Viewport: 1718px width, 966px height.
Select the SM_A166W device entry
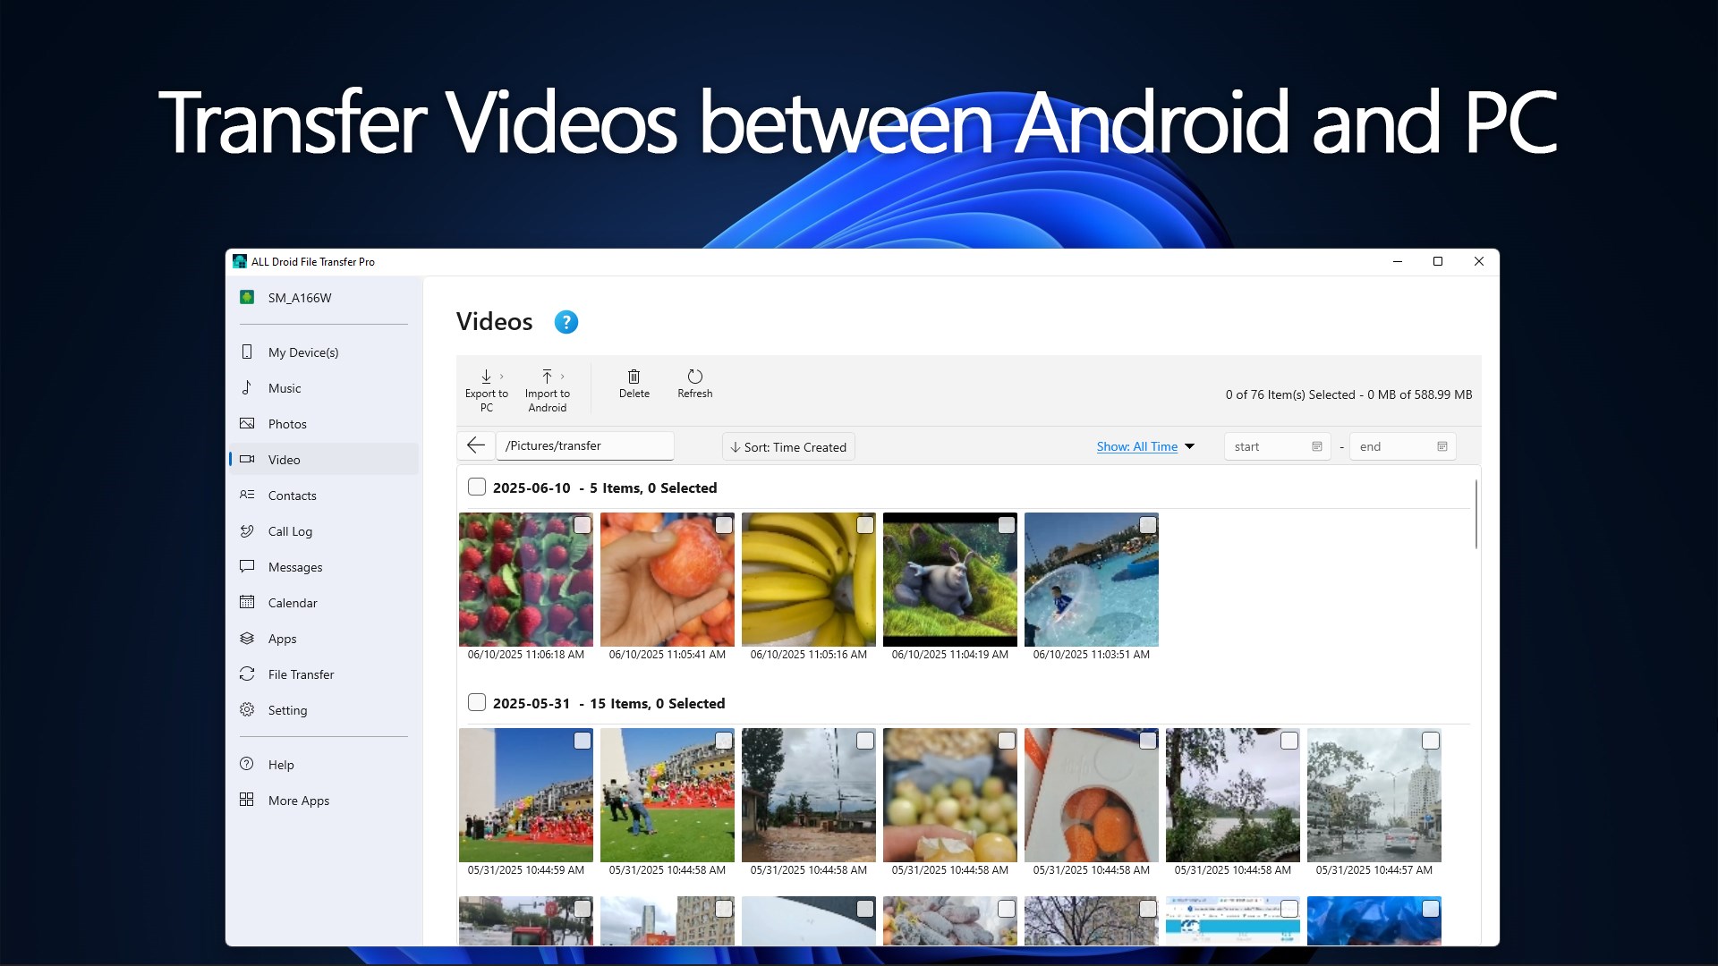pos(324,298)
